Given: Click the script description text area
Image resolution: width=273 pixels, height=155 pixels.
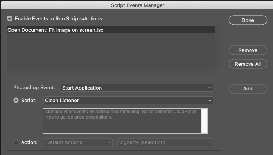Looking at the screenshot, I should tap(122, 121).
